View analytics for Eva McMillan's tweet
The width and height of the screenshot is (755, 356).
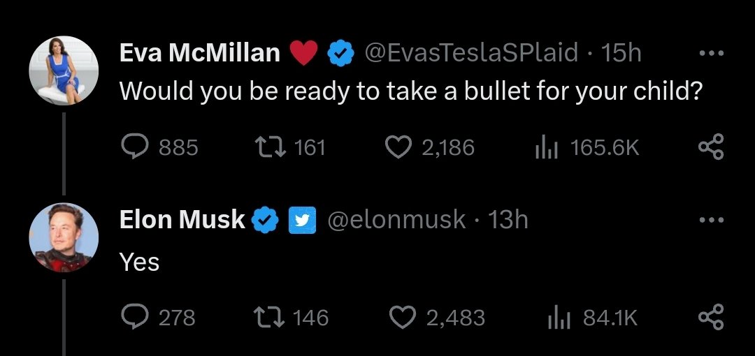[544, 147]
